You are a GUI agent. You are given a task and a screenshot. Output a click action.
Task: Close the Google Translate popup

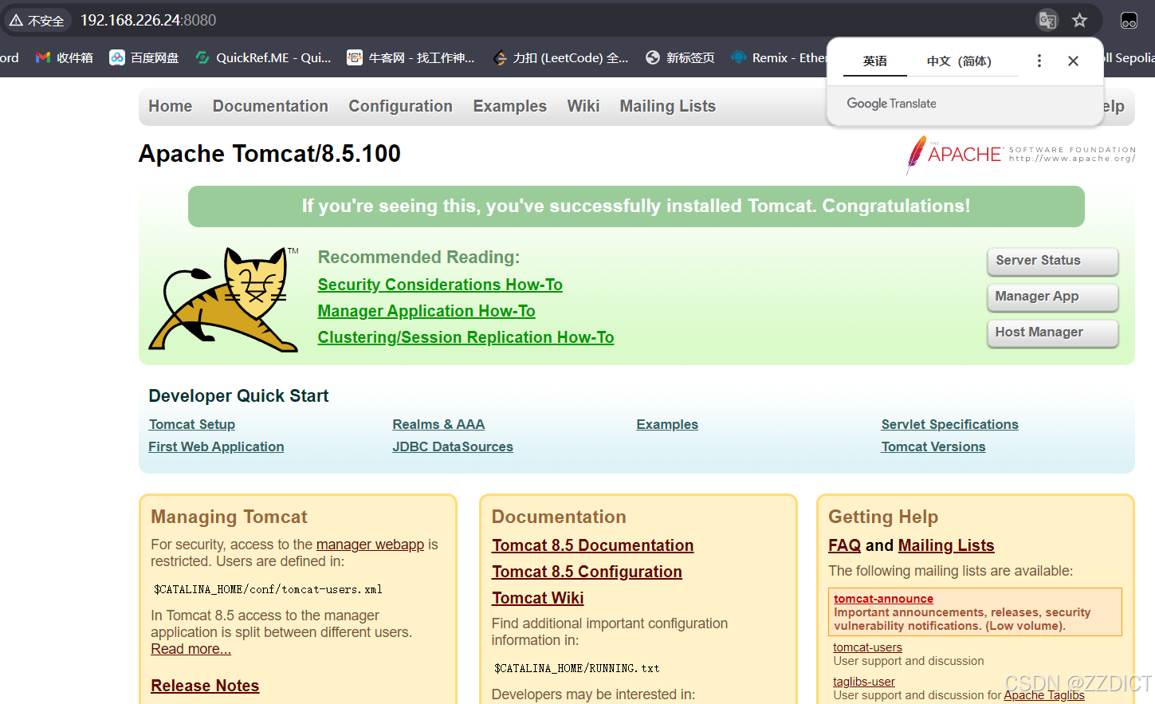click(1073, 61)
